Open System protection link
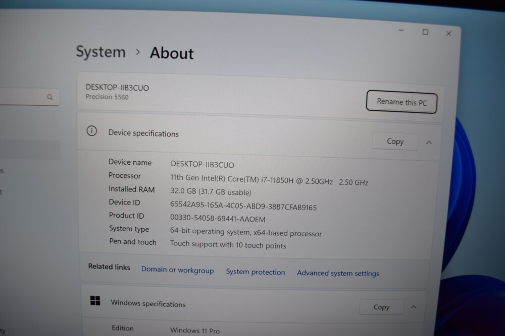Viewport: 505px width, 336px height. point(256,272)
